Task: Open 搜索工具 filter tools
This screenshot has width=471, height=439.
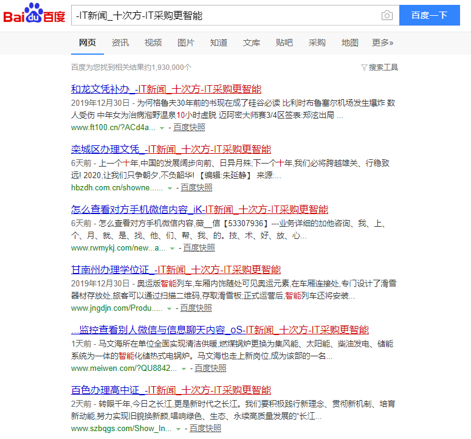Action: point(379,67)
